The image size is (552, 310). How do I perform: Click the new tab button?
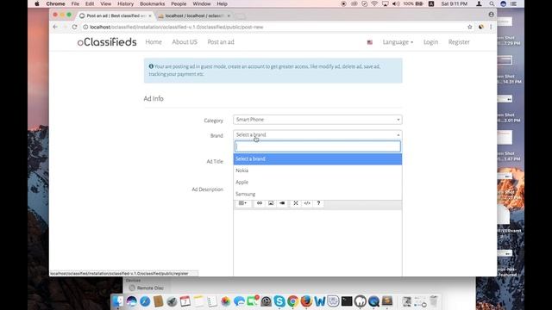[240, 16]
